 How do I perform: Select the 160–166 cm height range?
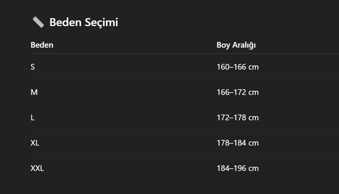pos(238,67)
